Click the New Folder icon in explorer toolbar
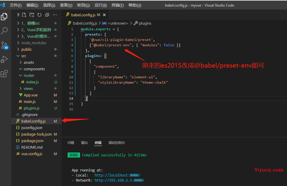Image resolution: width=287 pixels, height=186 pixels. tap(32, 15)
